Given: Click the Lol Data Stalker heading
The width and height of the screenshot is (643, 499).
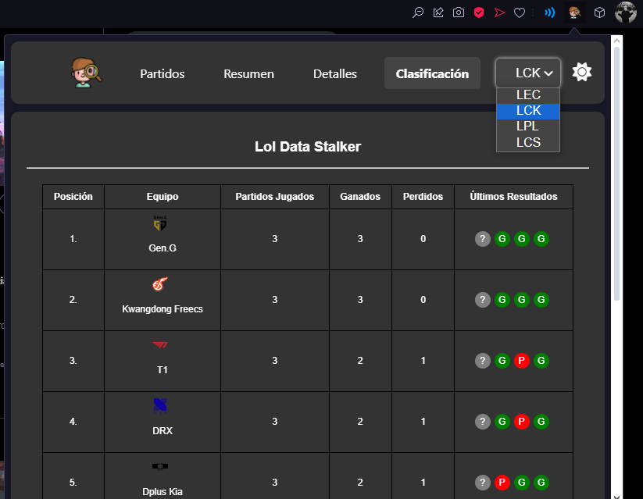Looking at the screenshot, I should pyautogui.click(x=308, y=146).
